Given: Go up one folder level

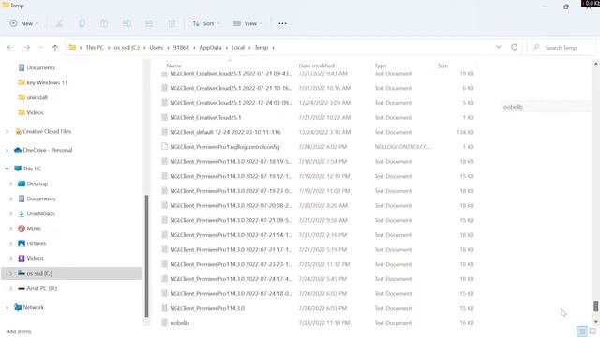Looking at the screenshot, I should click(55, 48).
